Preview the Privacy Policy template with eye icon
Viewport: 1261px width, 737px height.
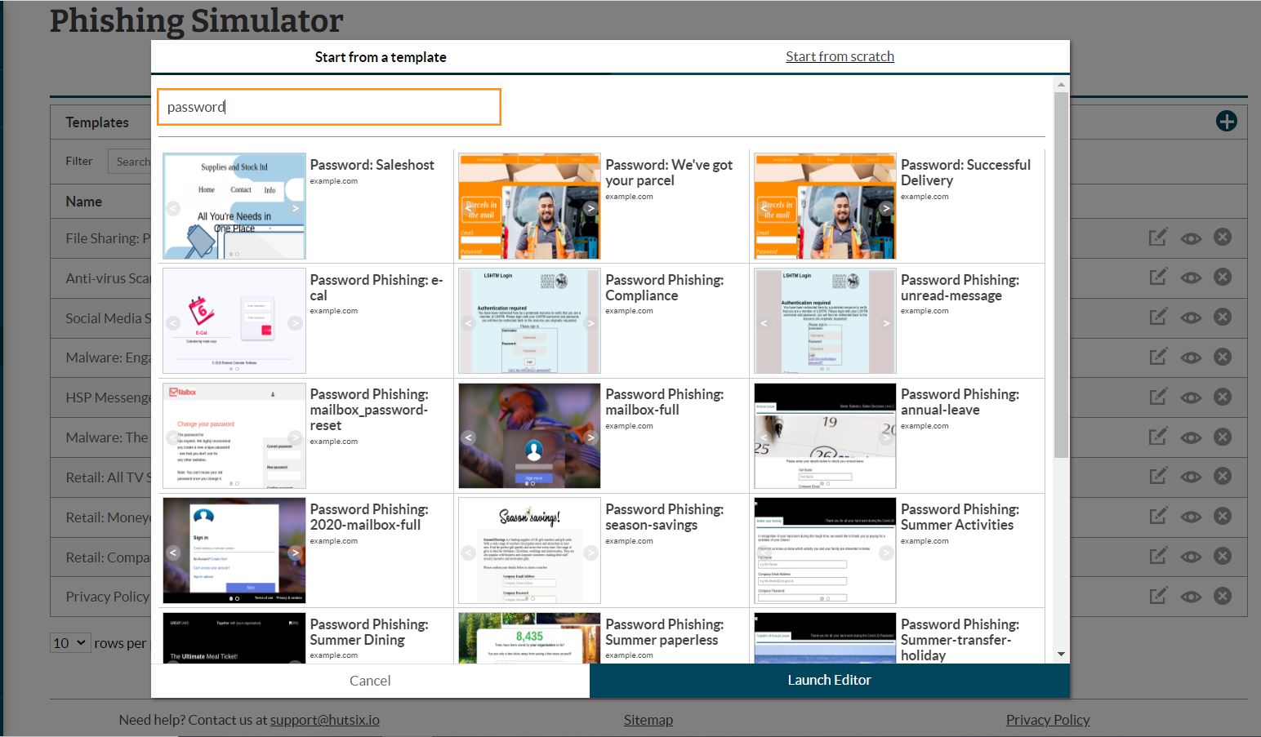[1191, 597]
